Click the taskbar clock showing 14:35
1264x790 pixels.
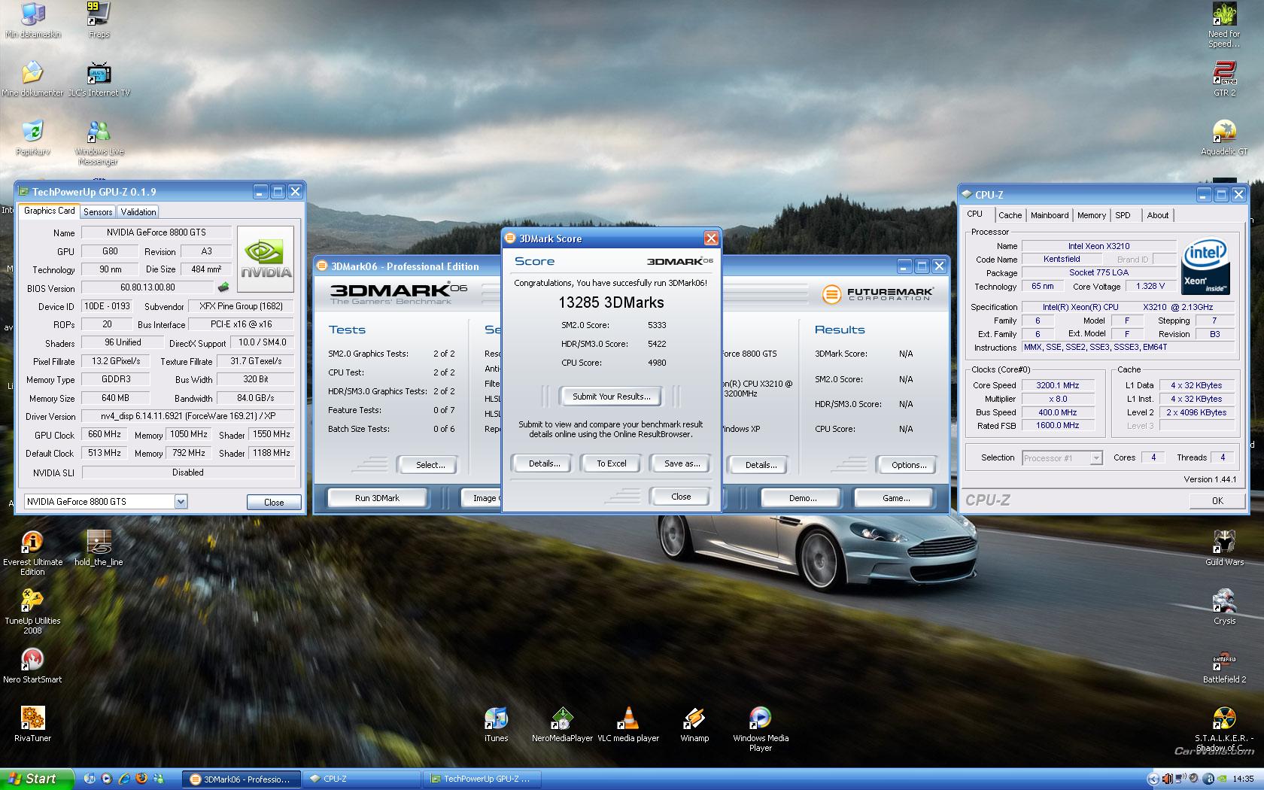point(1243,779)
